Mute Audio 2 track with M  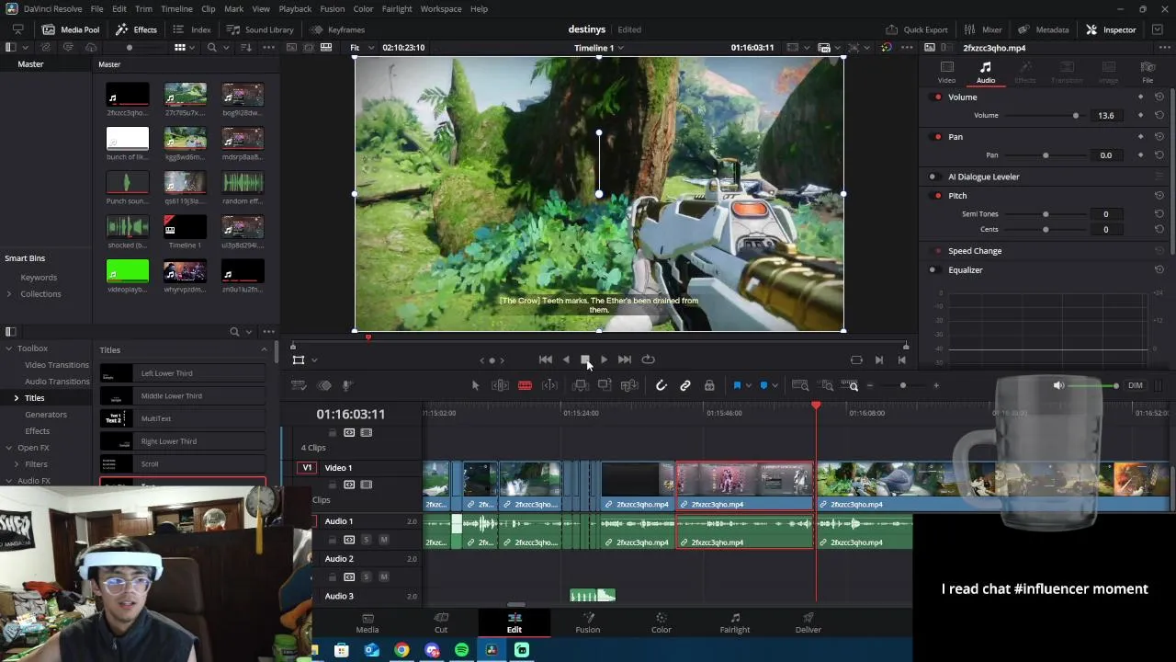(x=383, y=577)
